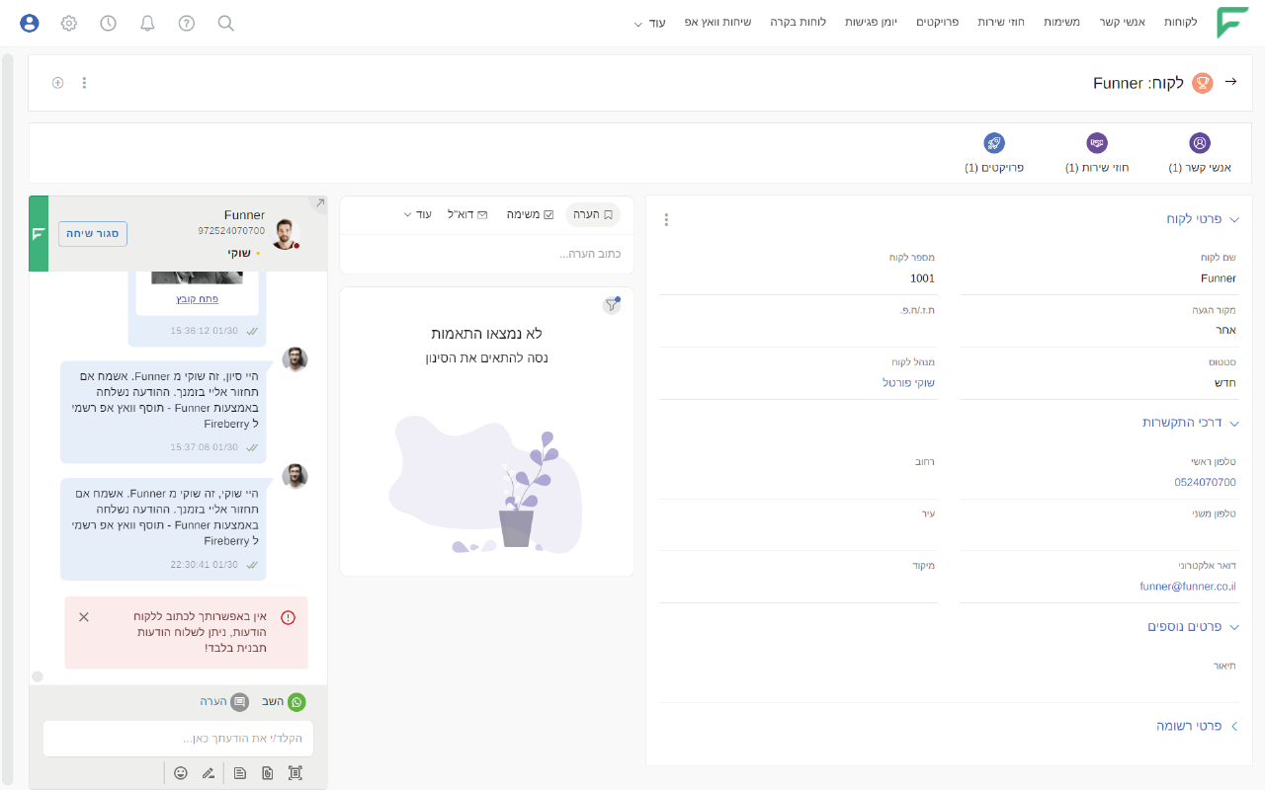
Task: Open the emoji picker in the chat toolbar
Action: 181,773
